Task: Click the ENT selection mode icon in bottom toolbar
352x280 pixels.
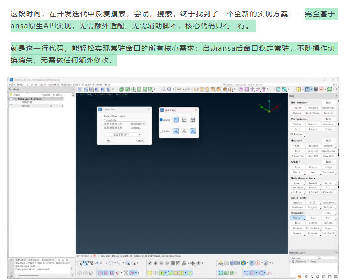Action: coord(86,263)
